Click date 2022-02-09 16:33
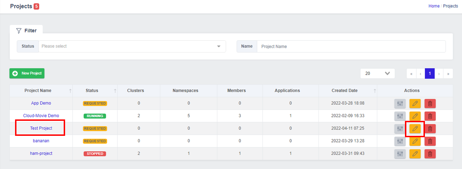The image size is (462, 169). [348, 116]
